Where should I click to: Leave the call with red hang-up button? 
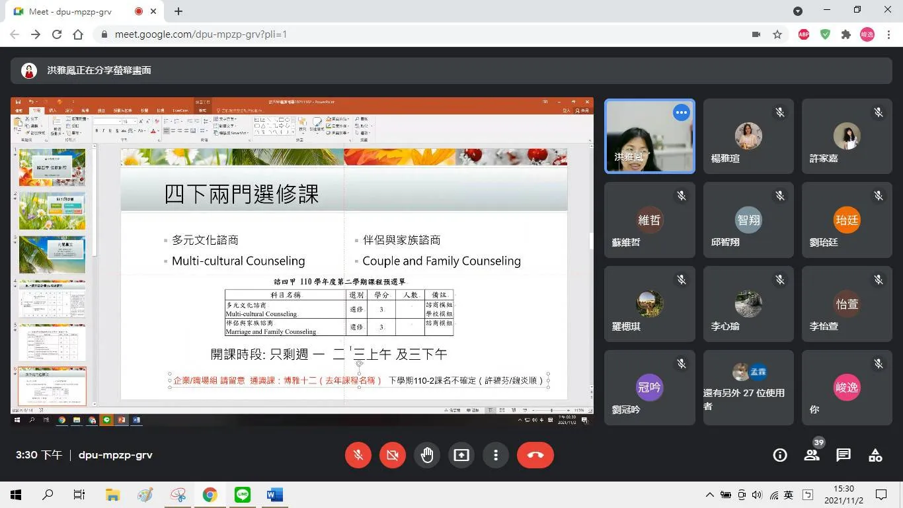535,455
